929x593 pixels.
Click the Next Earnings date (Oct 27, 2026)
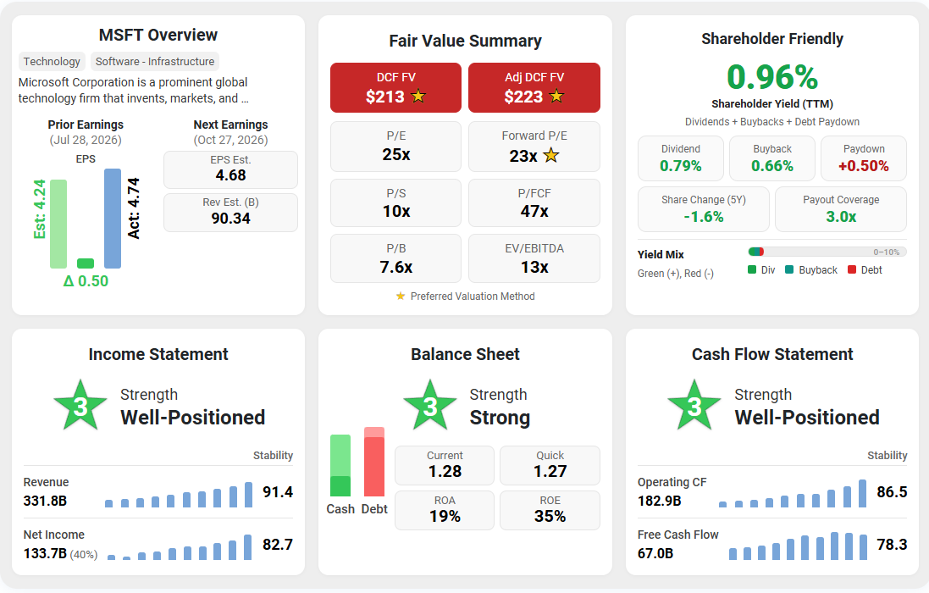point(230,140)
